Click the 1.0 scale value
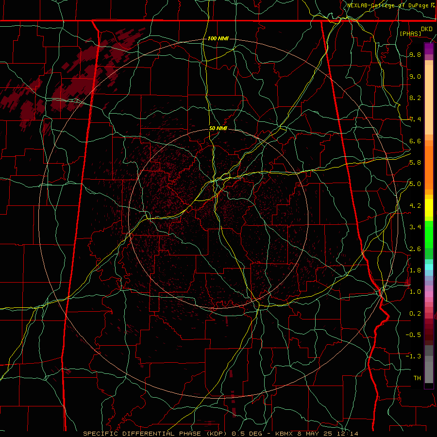437x437 pixels. click(415, 292)
